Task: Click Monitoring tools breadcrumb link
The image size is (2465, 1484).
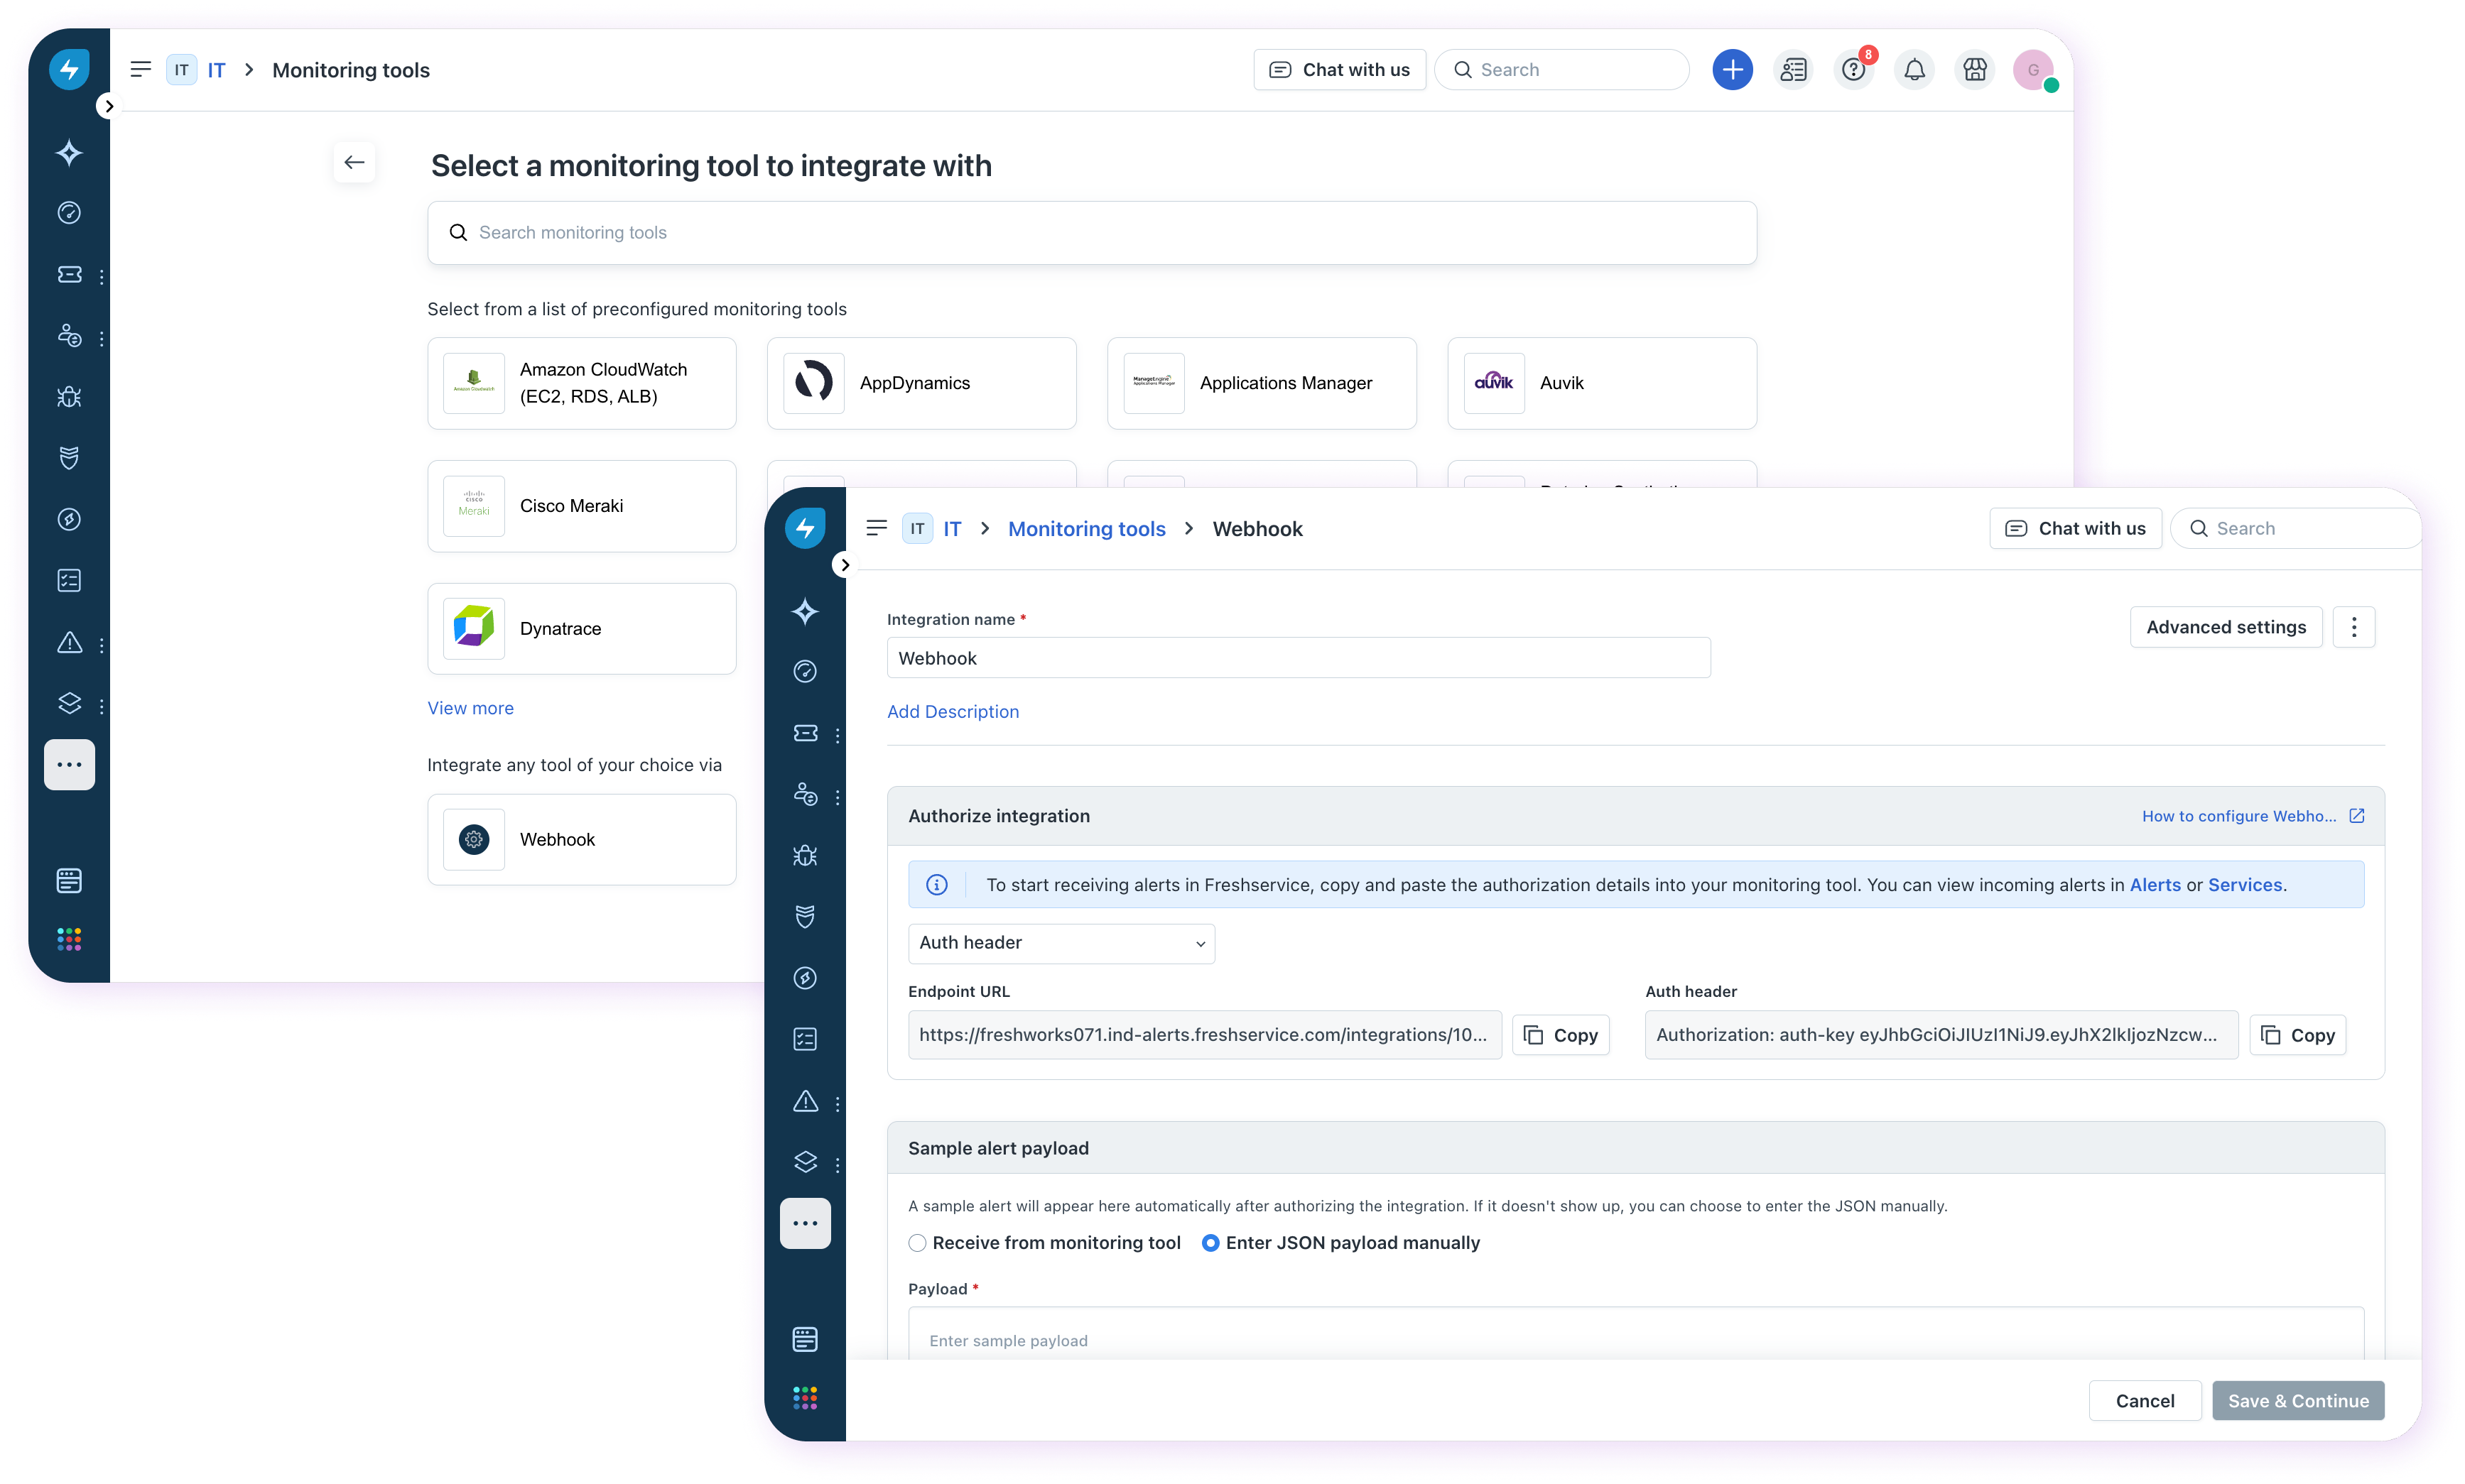Action: coord(1086,529)
